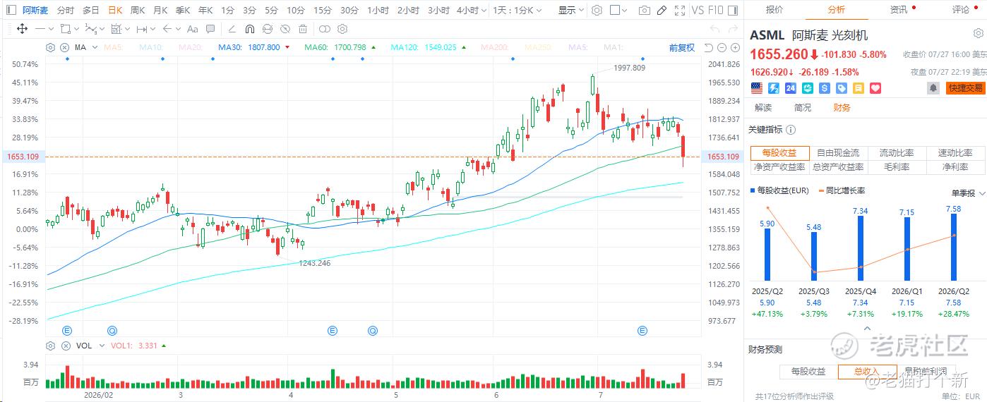The image size is (987, 402).
Task: Click the pencil draw icon in top bar
Action: [x=662, y=11]
